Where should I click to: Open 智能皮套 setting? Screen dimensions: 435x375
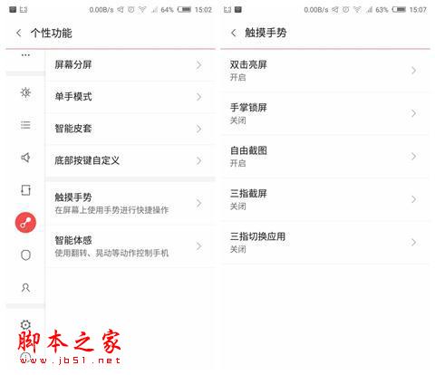[130, 129]
